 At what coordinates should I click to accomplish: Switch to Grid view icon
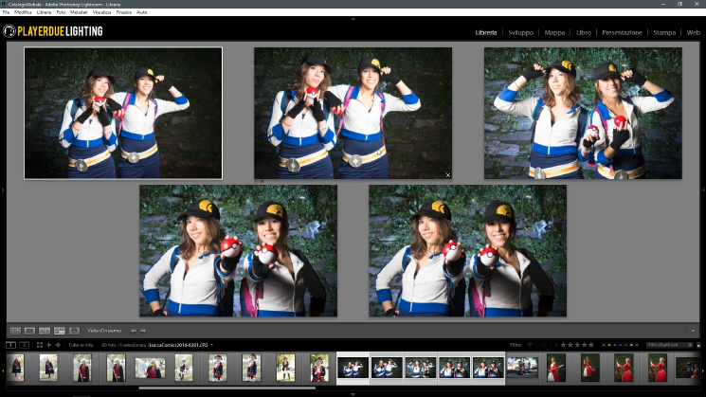[15, 331]
